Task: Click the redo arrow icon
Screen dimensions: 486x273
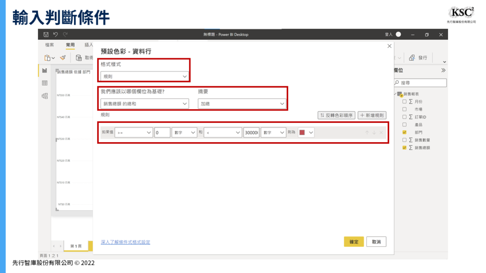Action: 65,34
